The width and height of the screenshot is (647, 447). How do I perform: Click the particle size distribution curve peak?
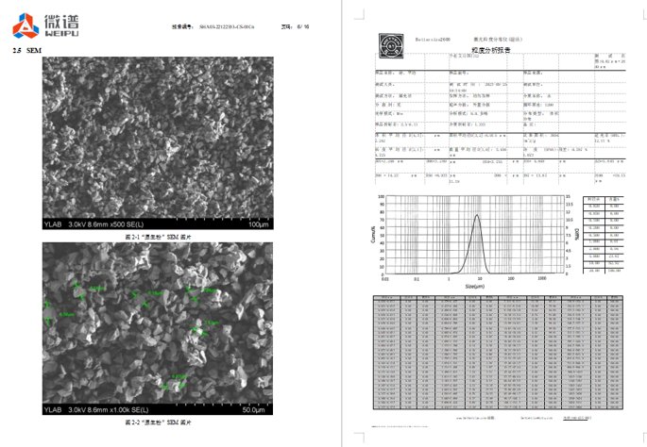477,215
